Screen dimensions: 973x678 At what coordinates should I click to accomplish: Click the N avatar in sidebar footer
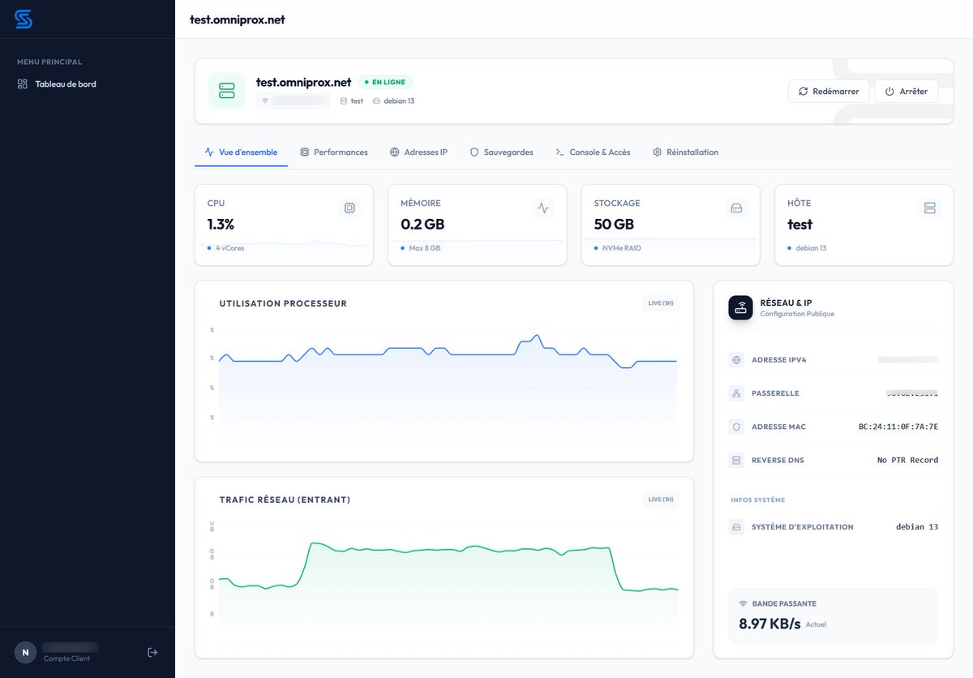point(25,652)
